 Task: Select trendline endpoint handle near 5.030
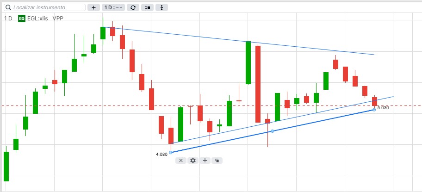click(x=374, y=110)
